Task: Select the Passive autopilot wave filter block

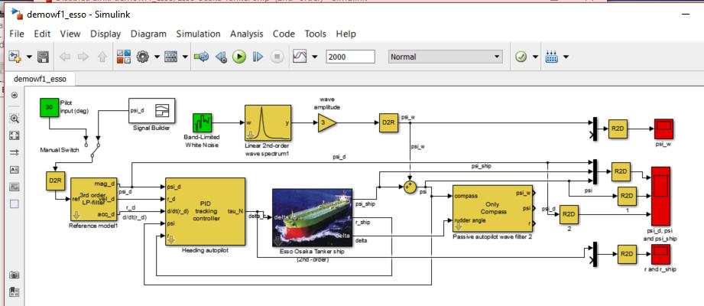Action: tap(492, 207)
